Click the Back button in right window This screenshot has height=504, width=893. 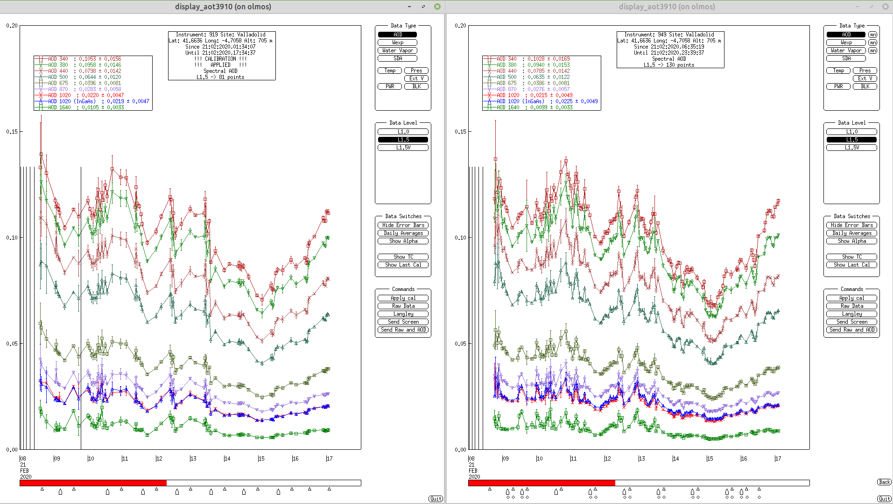pyautogui.click(x=884, y=482)
